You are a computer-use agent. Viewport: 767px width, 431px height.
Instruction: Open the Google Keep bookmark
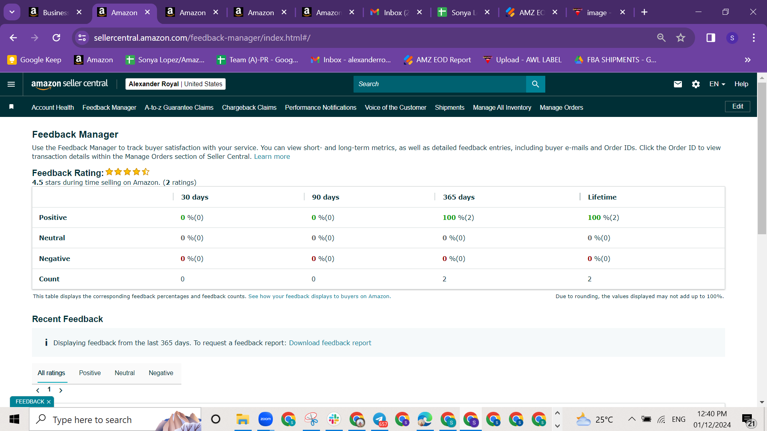tap(35, 60)
